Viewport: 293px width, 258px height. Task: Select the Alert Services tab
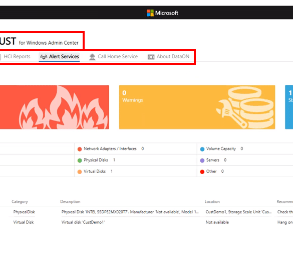coord(60,57)
